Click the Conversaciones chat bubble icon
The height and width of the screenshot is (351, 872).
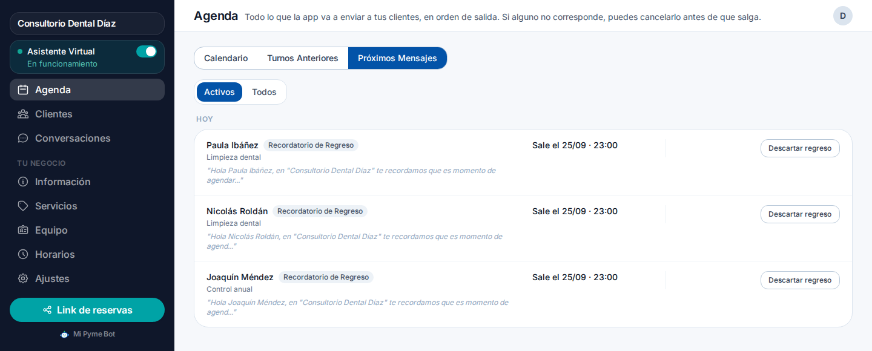(23, 138)
